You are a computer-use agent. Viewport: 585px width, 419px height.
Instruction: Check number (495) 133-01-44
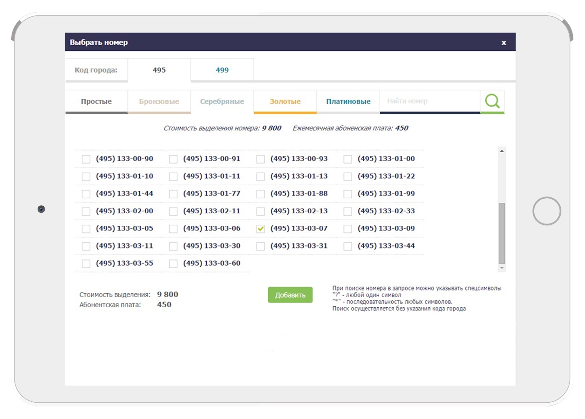coord(86,194)
